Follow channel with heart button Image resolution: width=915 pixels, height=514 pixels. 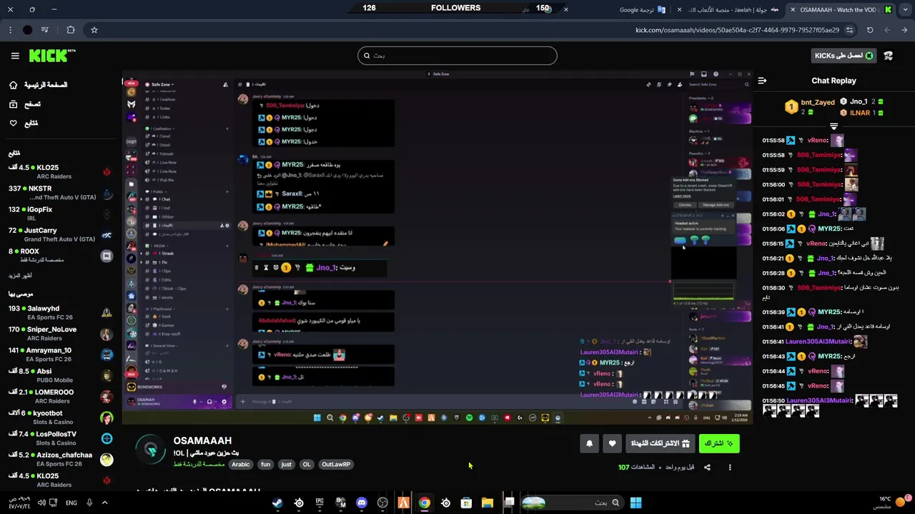(x=612, y=443)
